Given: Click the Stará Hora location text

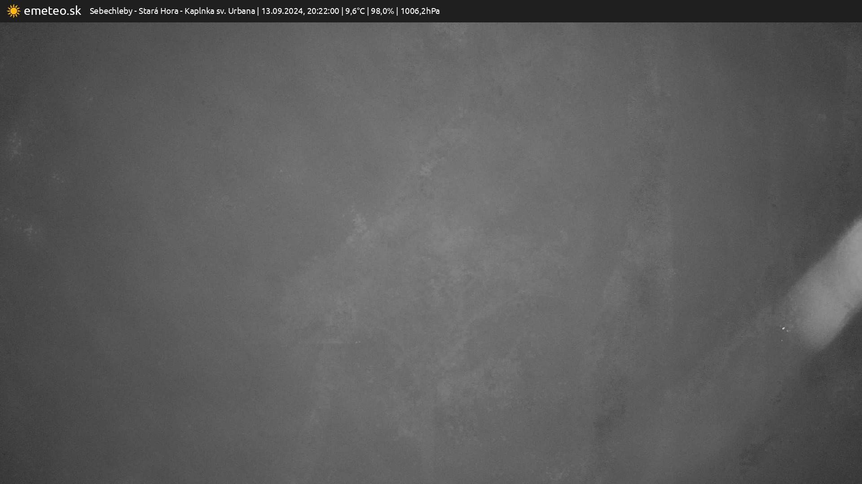Looking at the screenshot, I should point(158,11).
